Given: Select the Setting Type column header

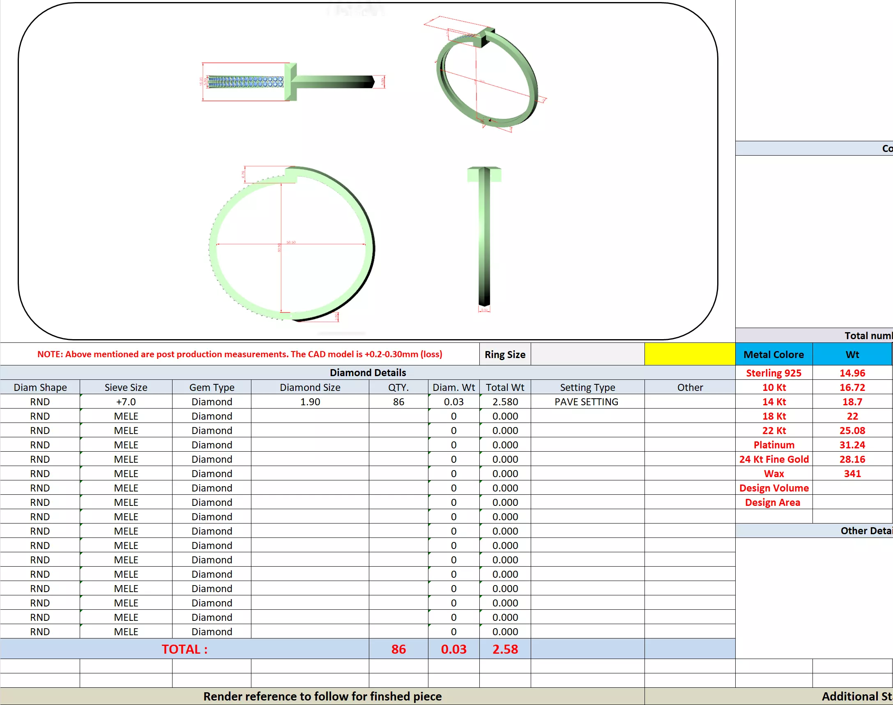Looking at the screenshot, I should click(x=587, y=387).
